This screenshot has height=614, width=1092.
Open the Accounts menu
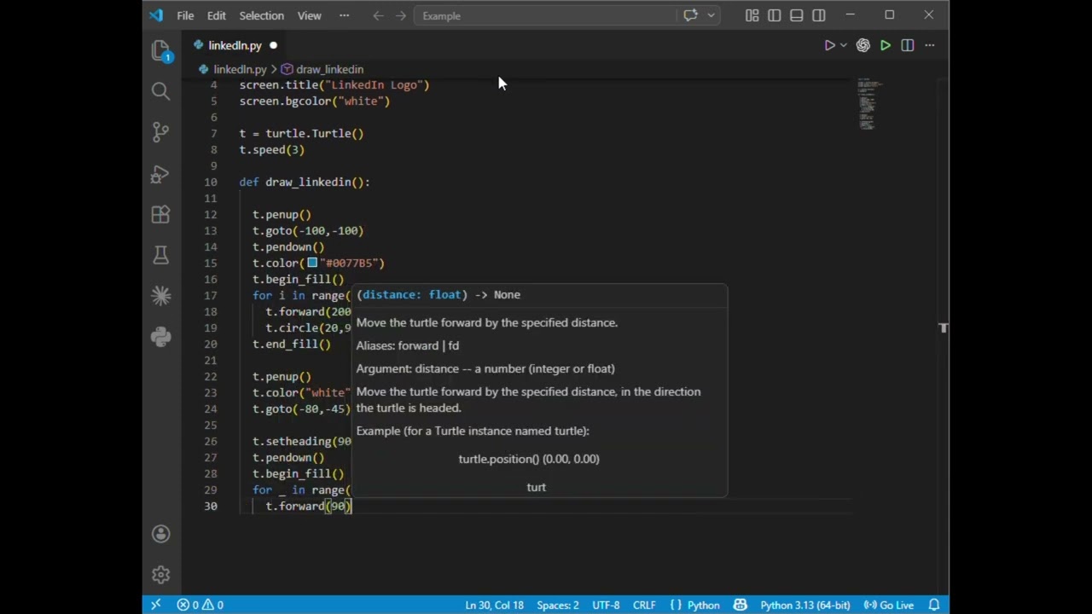(160, 534)
